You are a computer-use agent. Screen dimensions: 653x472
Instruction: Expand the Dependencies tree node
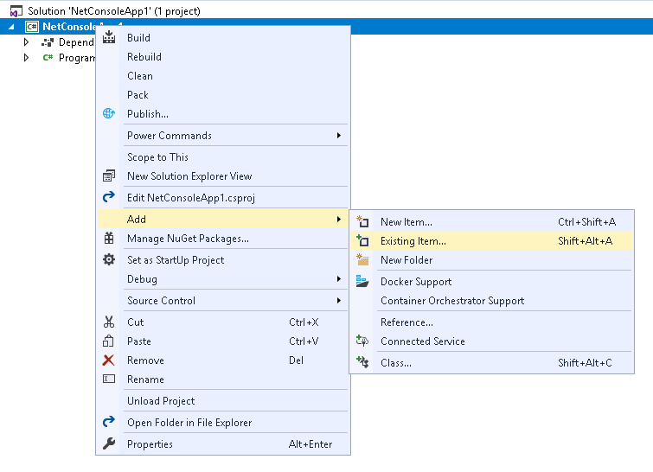click(x=27, y=42)
